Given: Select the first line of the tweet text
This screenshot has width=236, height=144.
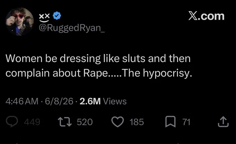Looking at the screenshot, I should pyautogui.click(x=98, y=58).
